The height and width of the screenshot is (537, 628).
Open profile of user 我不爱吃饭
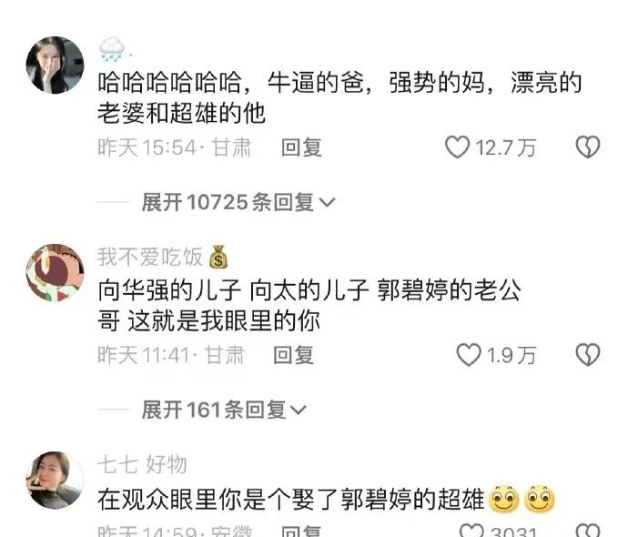[150, 257]
